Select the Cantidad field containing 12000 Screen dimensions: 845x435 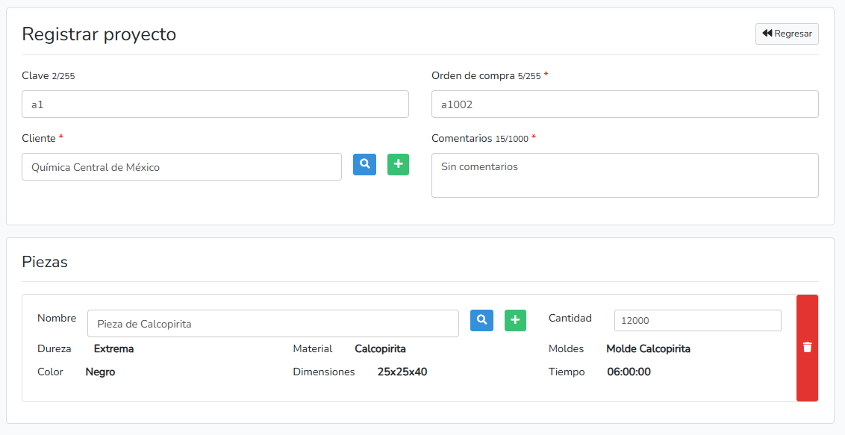pyautogui.click(x=697, y=320)
